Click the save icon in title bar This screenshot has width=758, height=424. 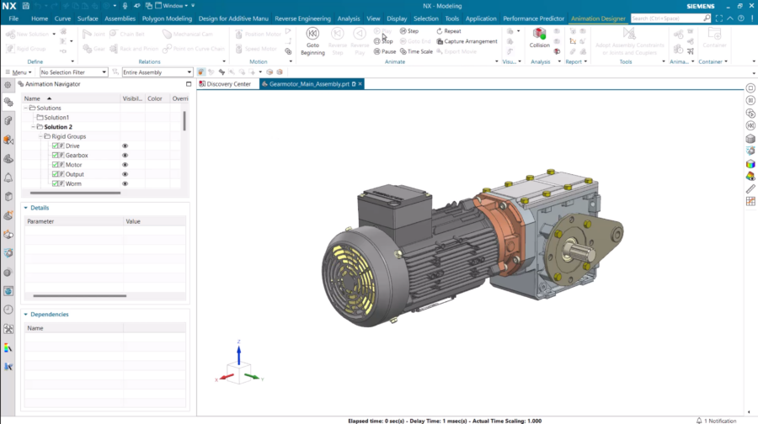[x=26, y=6]
